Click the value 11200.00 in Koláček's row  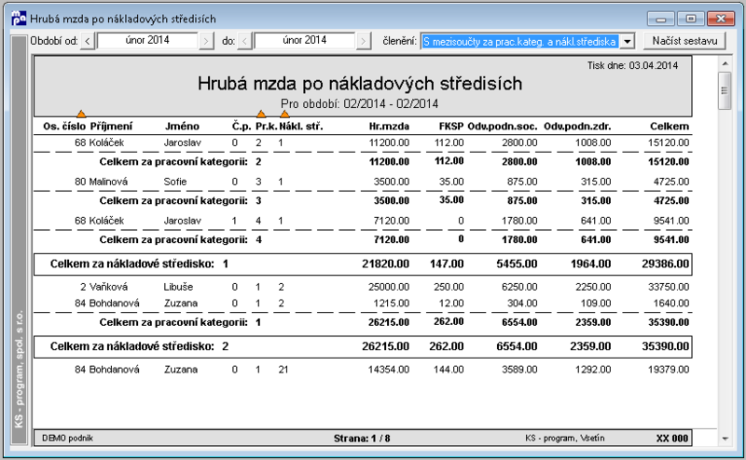(x=389, y=142)
